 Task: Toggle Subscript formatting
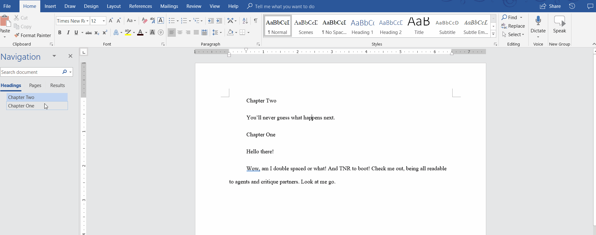pyautogui.click(x=97, y=32)
